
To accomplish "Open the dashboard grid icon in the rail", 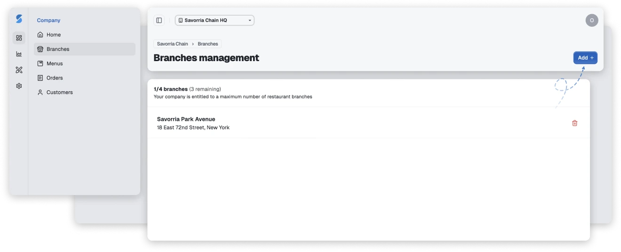I will 19,38.
